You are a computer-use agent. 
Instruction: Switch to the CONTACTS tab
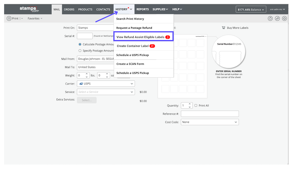(103, 9)
